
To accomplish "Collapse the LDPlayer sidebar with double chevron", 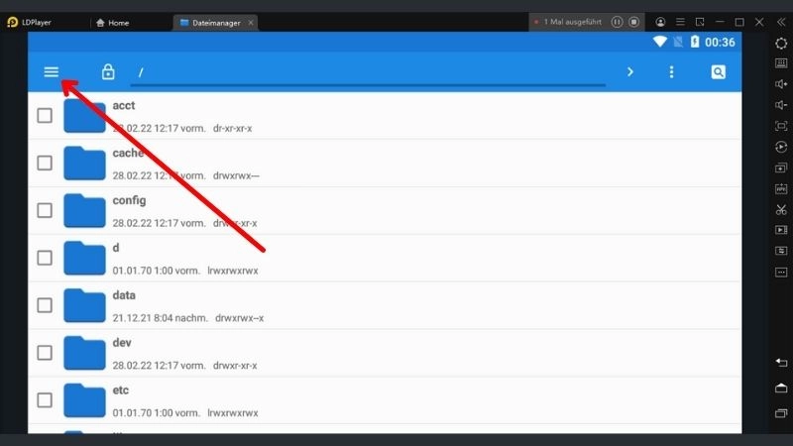I will [x=781, y=22].
